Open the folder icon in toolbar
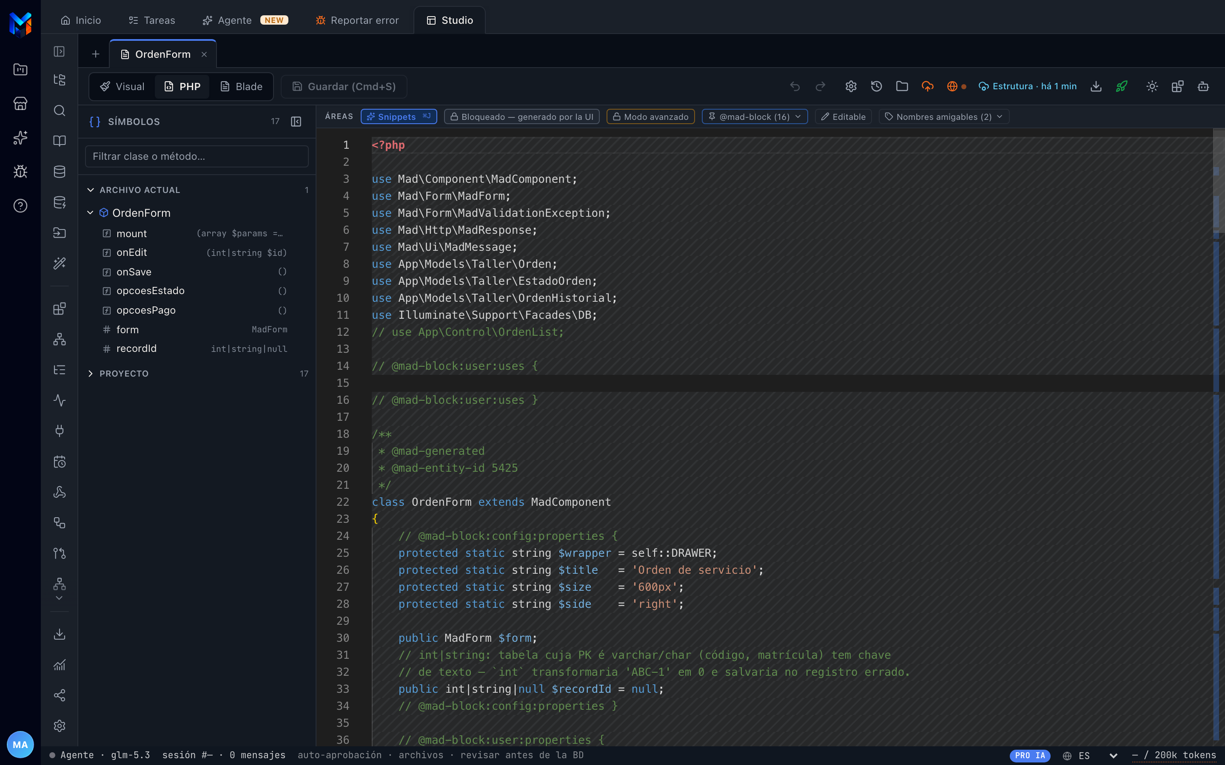Viewport: 1225px width, 765px height. pyautogui.click(x=902, y=87)
